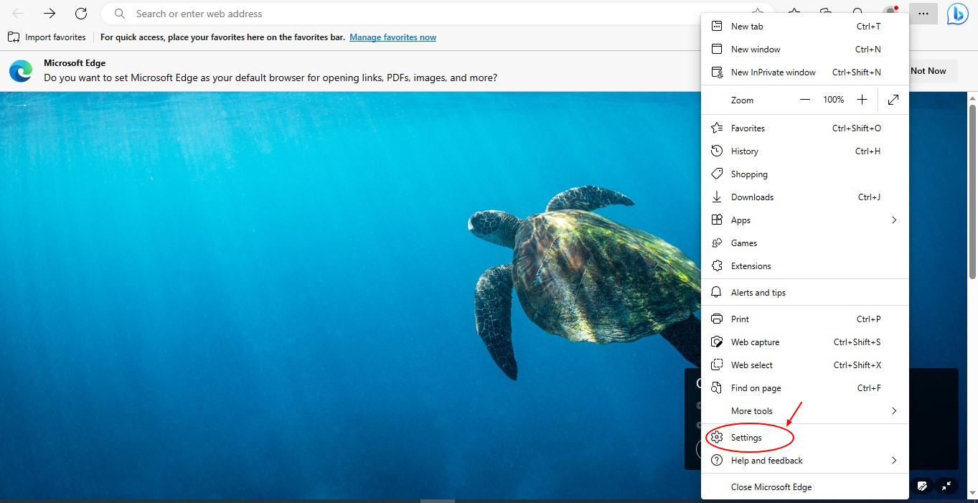Add this page to favorites via the star
This screenshot has width=978, height=503.
click(757, 13)
